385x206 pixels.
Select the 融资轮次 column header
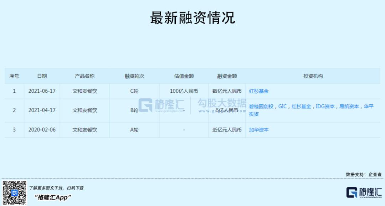[134, 76]
